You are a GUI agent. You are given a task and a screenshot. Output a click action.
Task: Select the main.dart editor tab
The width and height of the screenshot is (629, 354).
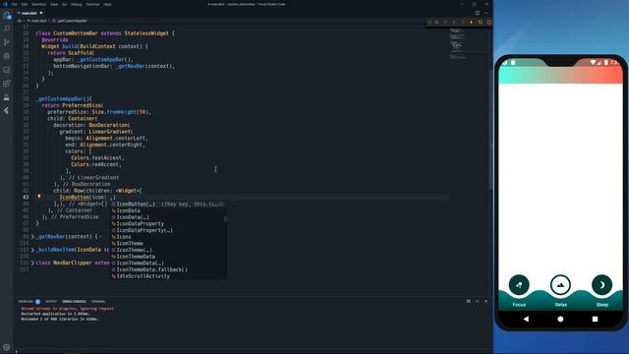pos(29,13)
